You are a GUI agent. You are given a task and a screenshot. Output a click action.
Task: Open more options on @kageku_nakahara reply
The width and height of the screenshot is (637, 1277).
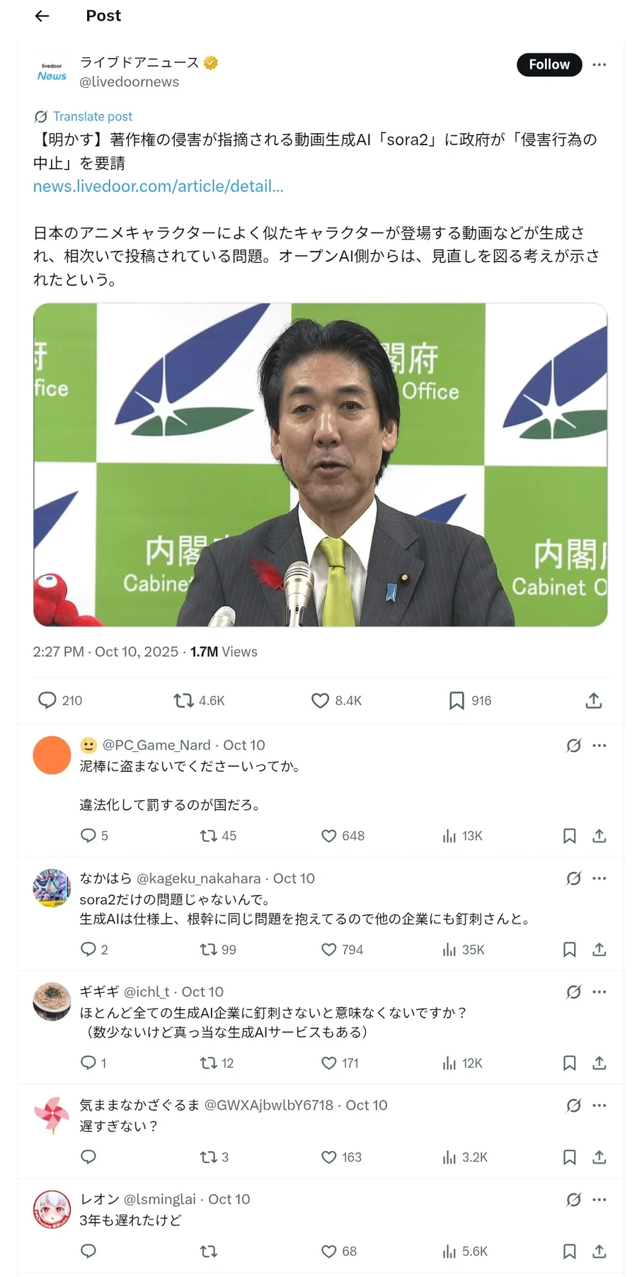599,878
